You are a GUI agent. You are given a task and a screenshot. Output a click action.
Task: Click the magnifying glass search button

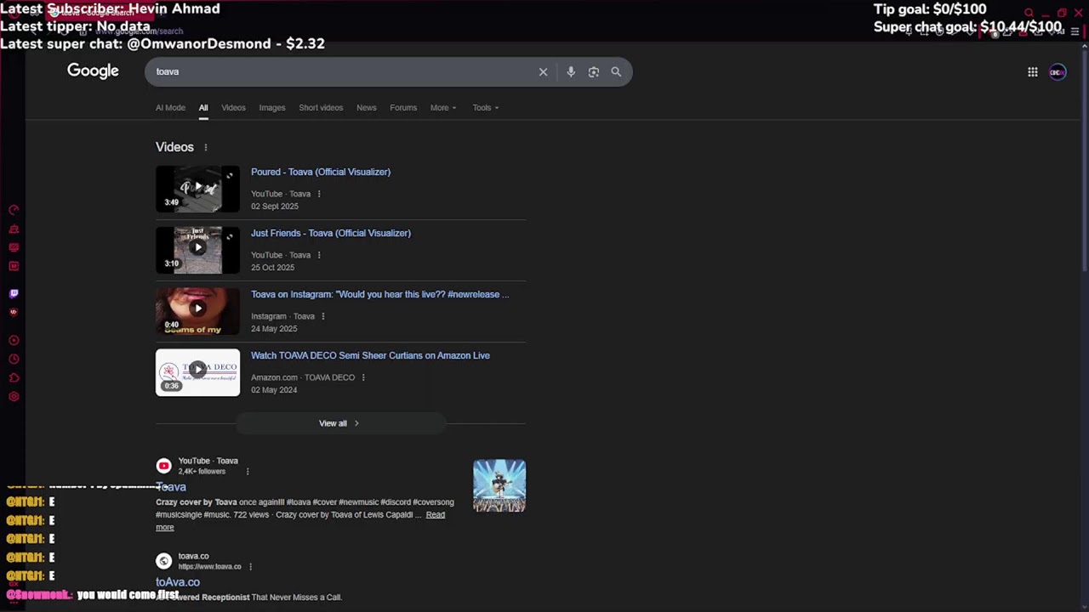tap(616, 72)
